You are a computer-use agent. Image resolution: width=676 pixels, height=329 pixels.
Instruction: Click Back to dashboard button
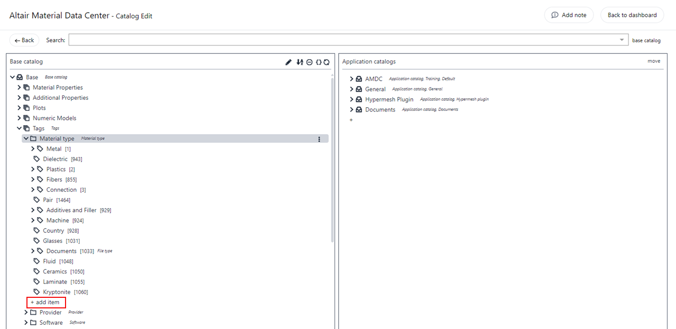632,15
